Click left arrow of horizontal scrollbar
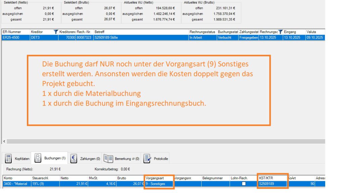The width and height of the screenshot is (344, 193). (4, 141)
